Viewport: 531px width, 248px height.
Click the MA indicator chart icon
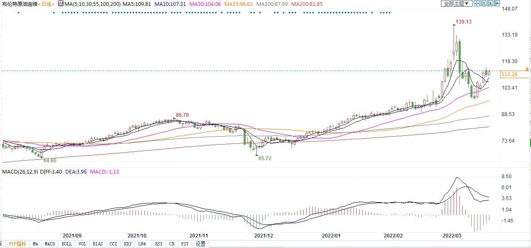coord(61,4)
